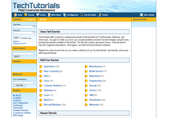178x118 pixels.
Task: Click the Linux folder icon
Action: [41, 95]
